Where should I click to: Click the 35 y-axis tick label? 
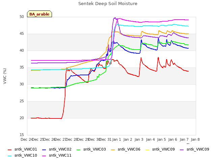tap(22, 67)
